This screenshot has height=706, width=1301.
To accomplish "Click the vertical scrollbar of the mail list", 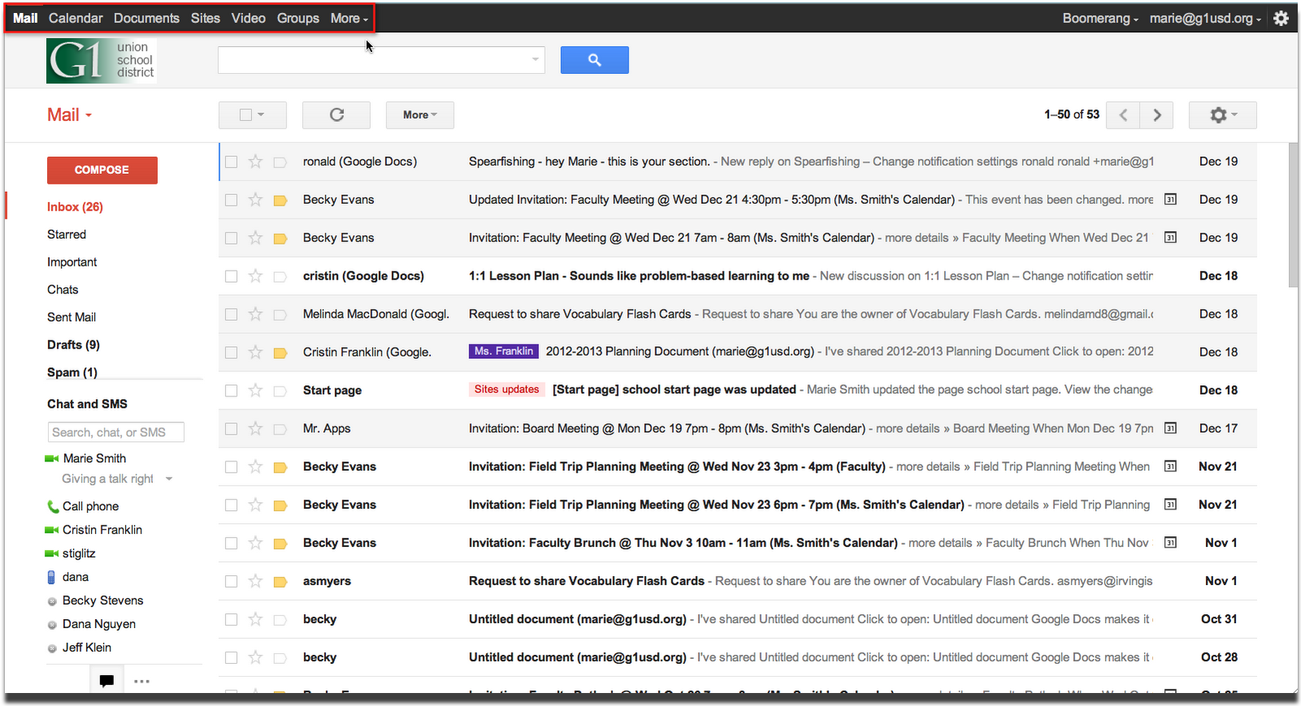I will click(x=1293, y=215).
